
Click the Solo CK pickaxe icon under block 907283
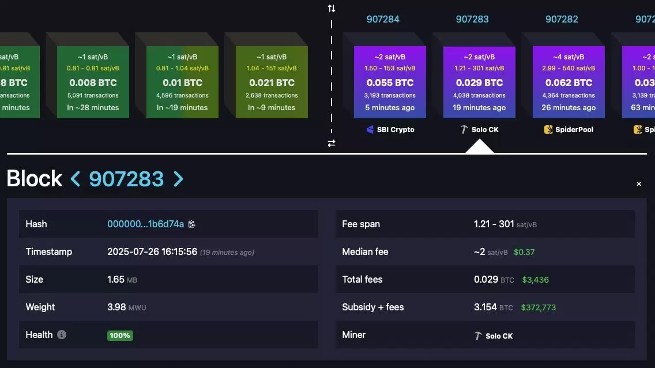tap(464, 129)
